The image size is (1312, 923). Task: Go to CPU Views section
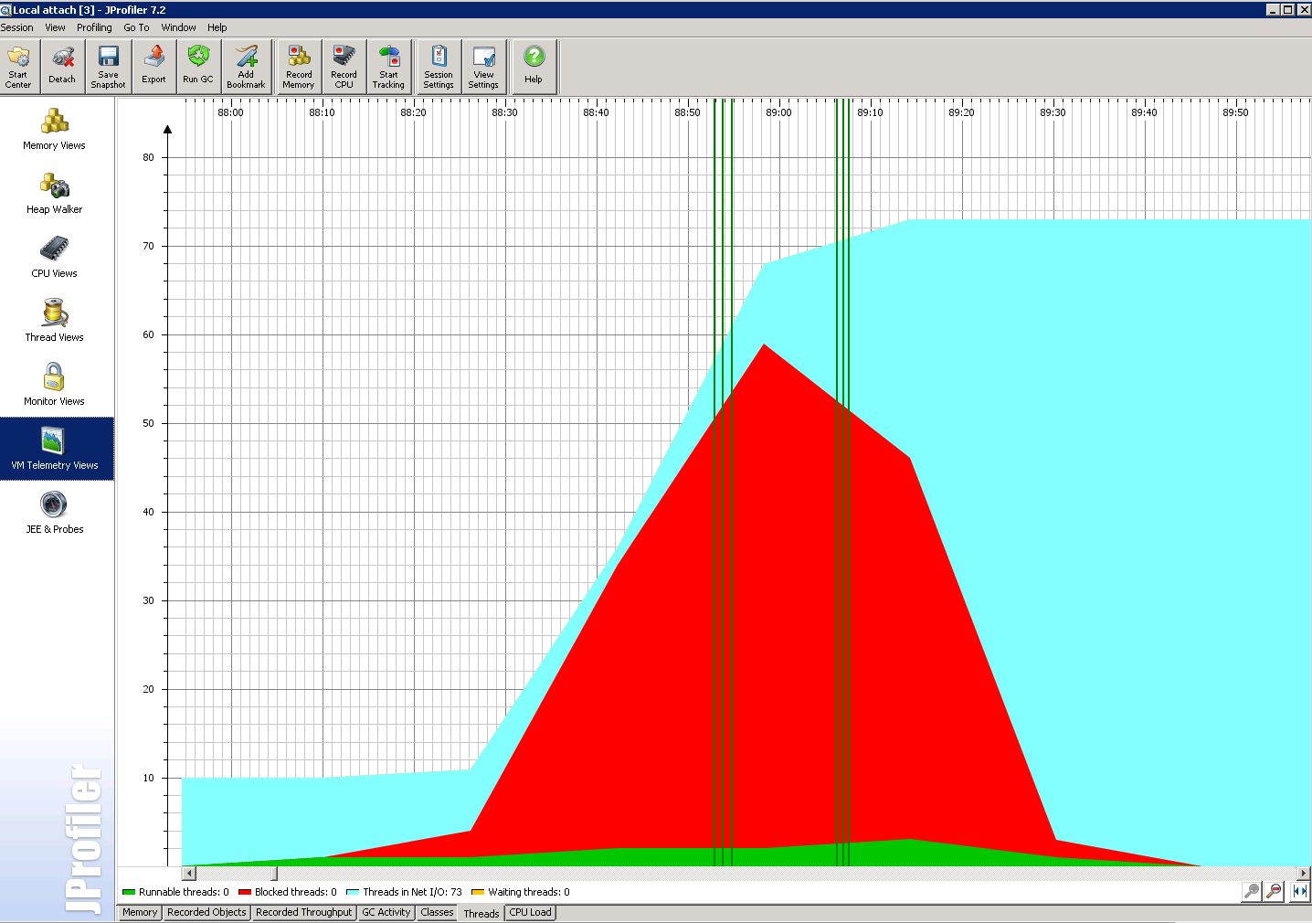(x=55, y=257)
